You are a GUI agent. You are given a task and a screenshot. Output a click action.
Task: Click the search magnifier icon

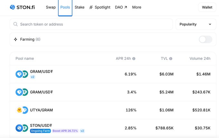click(x=15, y=24)
